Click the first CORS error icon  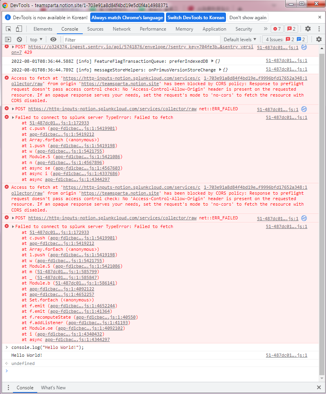(7, 78)
